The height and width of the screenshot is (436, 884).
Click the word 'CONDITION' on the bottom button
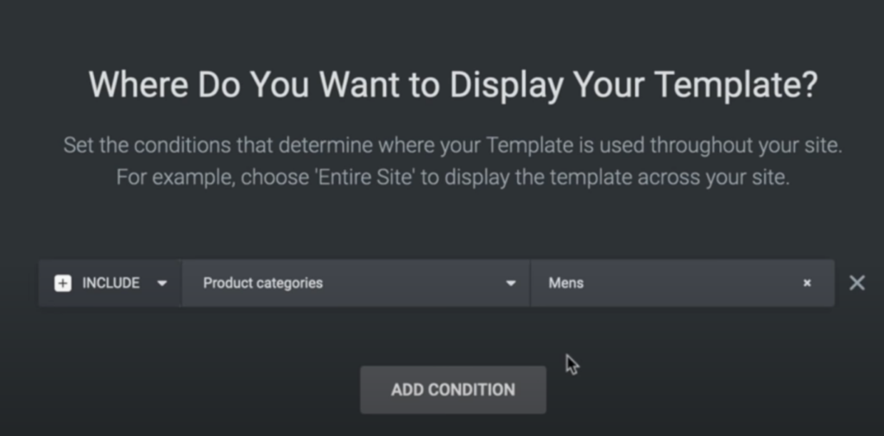click(471, 389)
